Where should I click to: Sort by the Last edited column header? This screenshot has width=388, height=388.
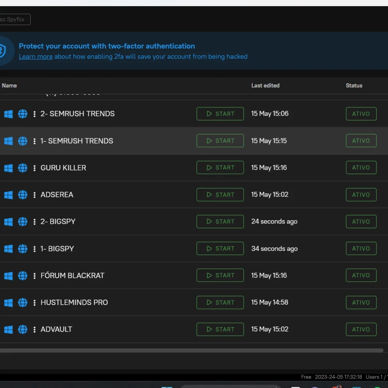265,86
